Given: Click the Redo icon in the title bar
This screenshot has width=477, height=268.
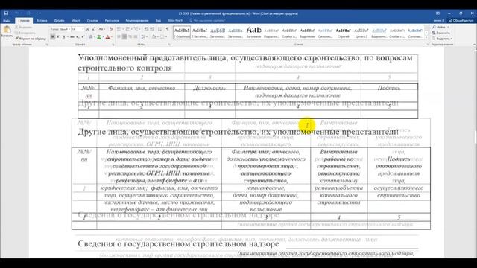Looking at the screenshot, I should coord(28,13).
